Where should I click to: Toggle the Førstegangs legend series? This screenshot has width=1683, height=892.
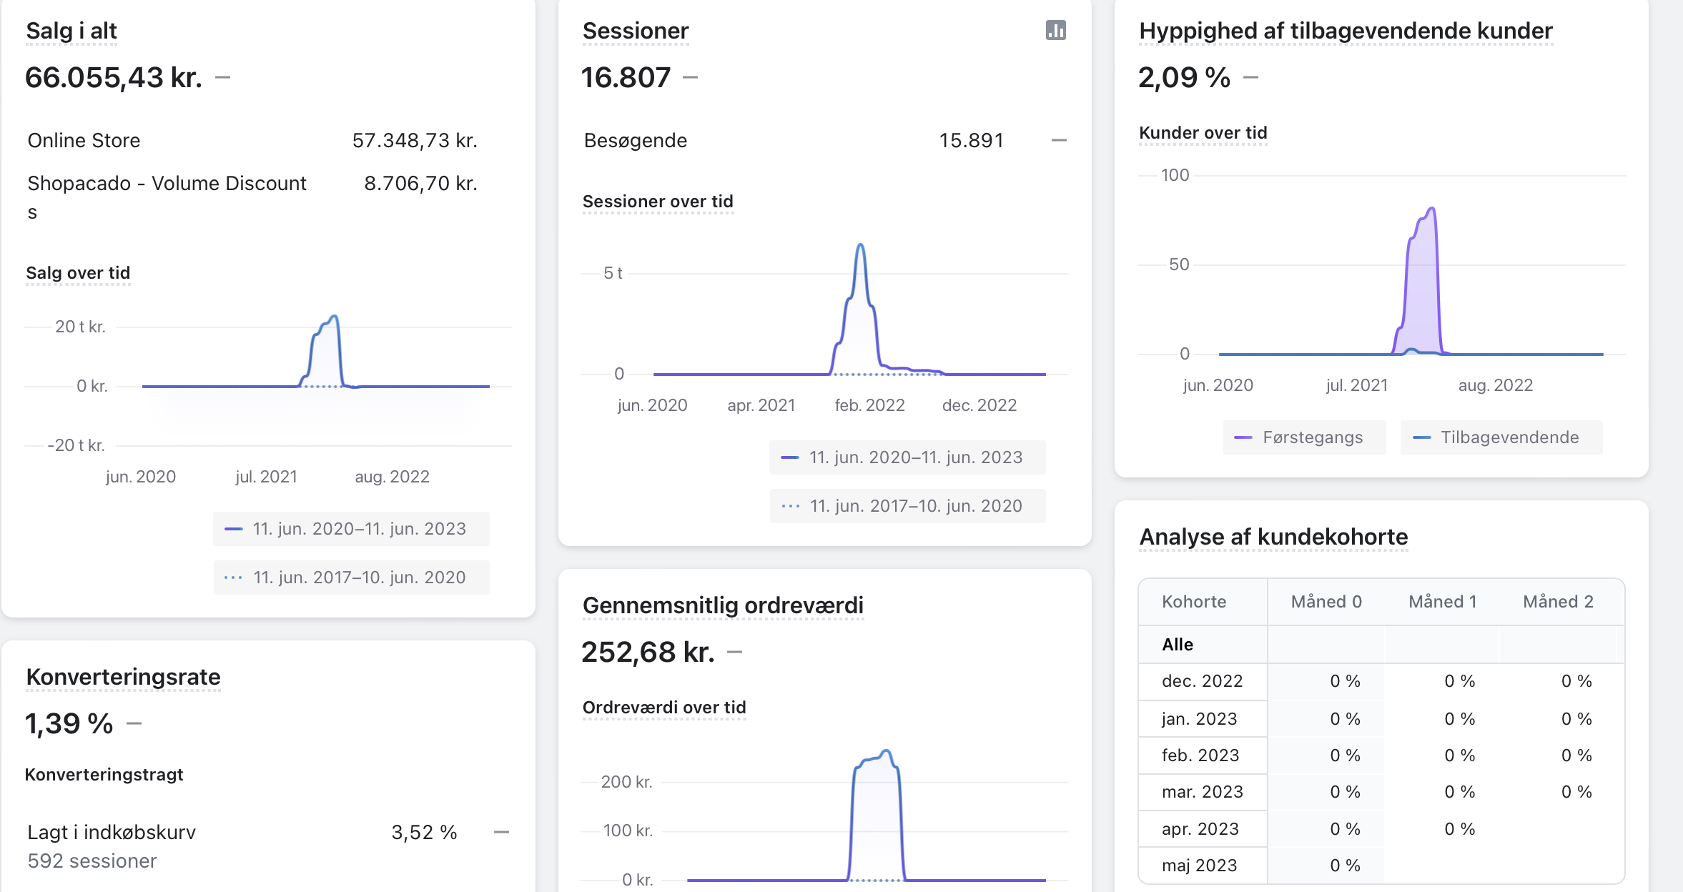pyautogui.click(x=1304, y=437)
